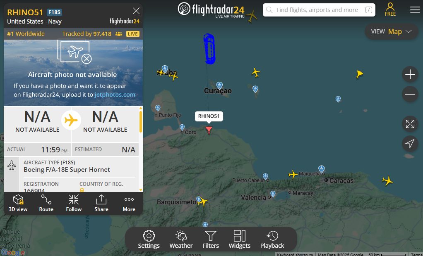423x256 pixels.
Task: Open the Filters panel
Action: click(211, 239)
